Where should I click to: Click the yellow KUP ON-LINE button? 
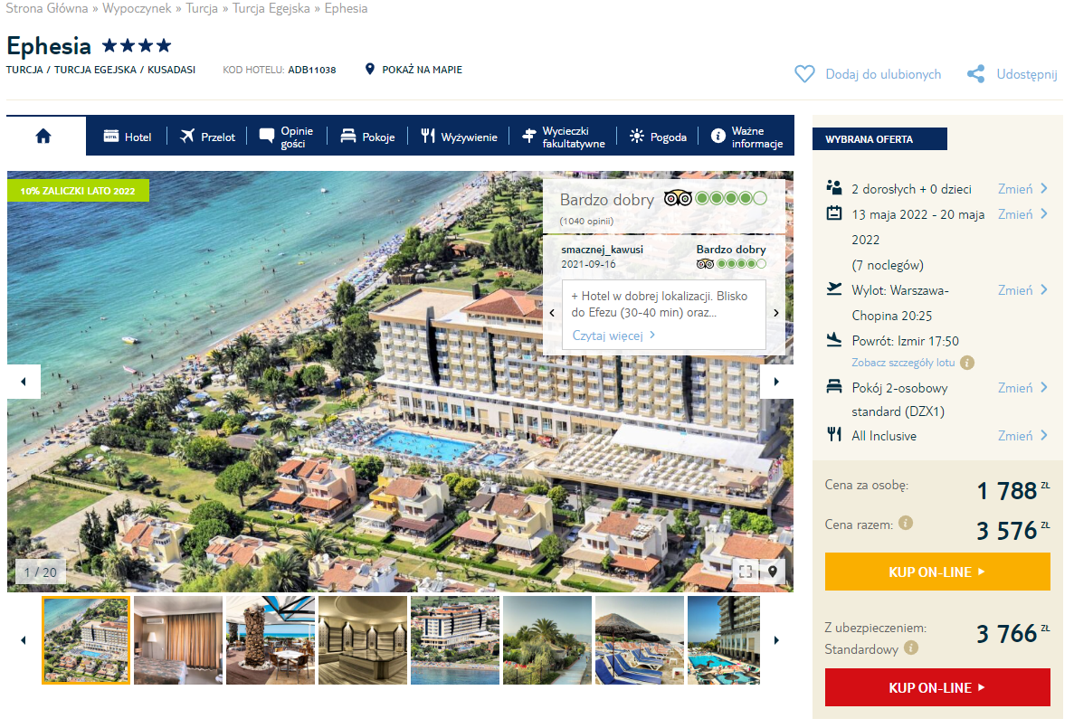tap(937, 572)
